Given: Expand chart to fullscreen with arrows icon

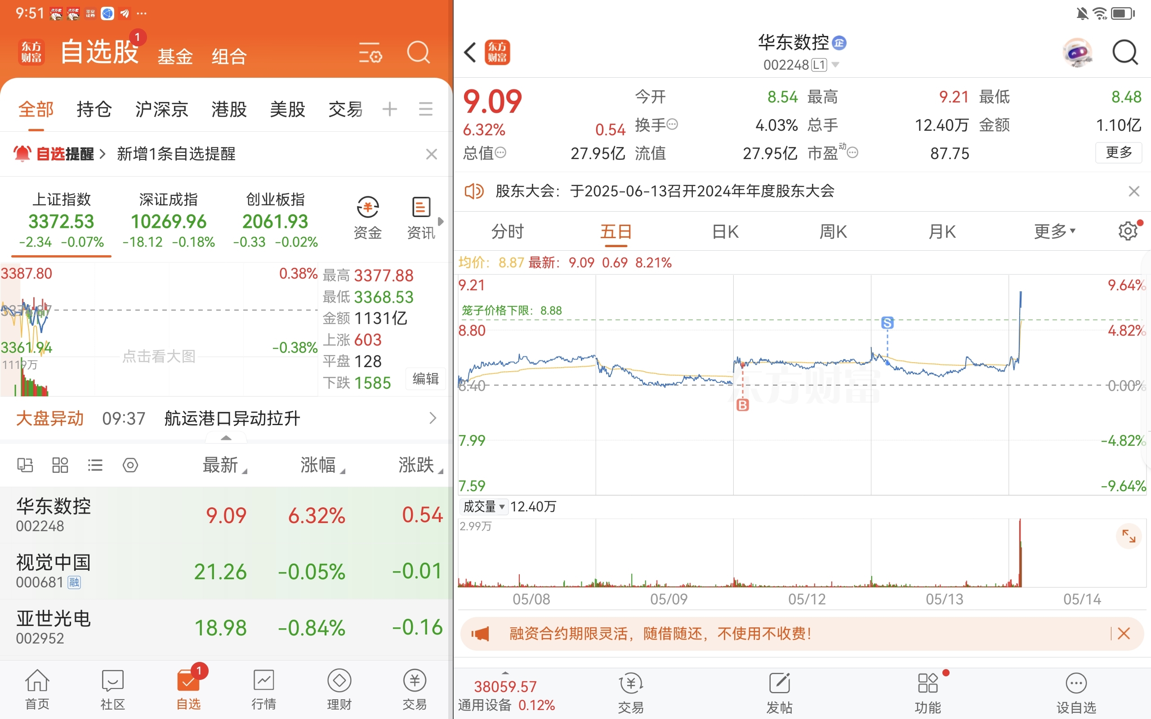Looking at the screenshot, I should (1129, 536).
